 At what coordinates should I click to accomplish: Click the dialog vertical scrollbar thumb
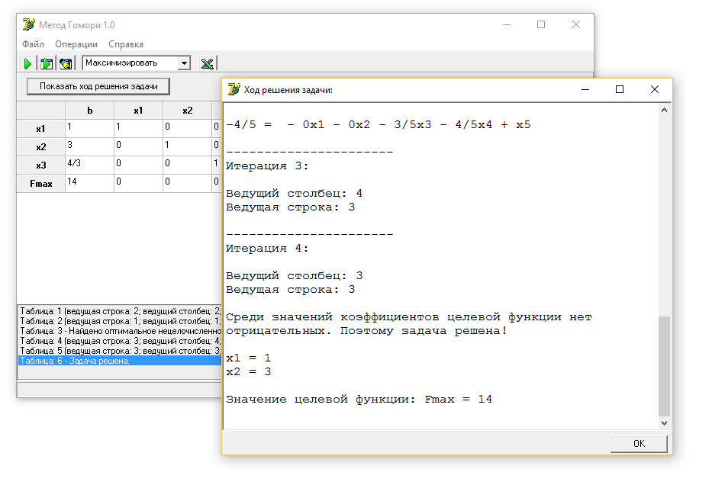(x=665, y=366)
